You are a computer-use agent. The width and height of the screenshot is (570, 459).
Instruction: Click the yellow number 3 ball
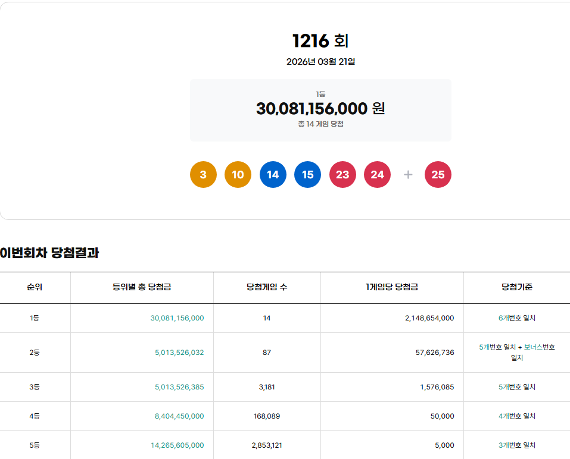[x=203, y=175]
